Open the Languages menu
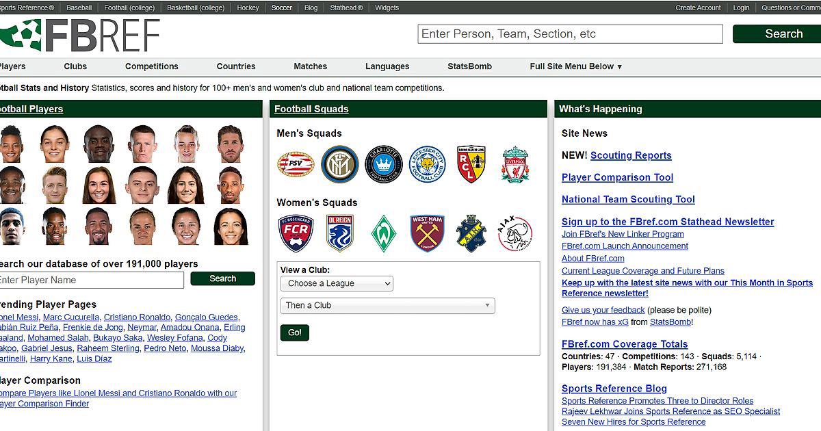Screen dimensions: 821x431 click(387, 66)
